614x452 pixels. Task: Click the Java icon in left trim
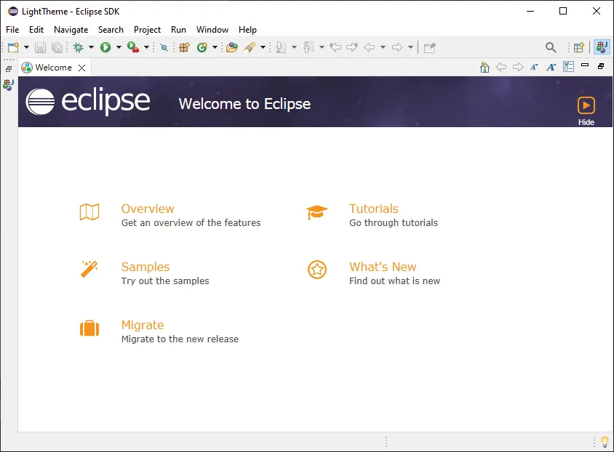tap(8, 84)
